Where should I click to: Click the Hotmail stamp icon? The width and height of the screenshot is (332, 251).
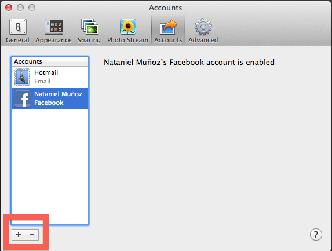(22, 77)
